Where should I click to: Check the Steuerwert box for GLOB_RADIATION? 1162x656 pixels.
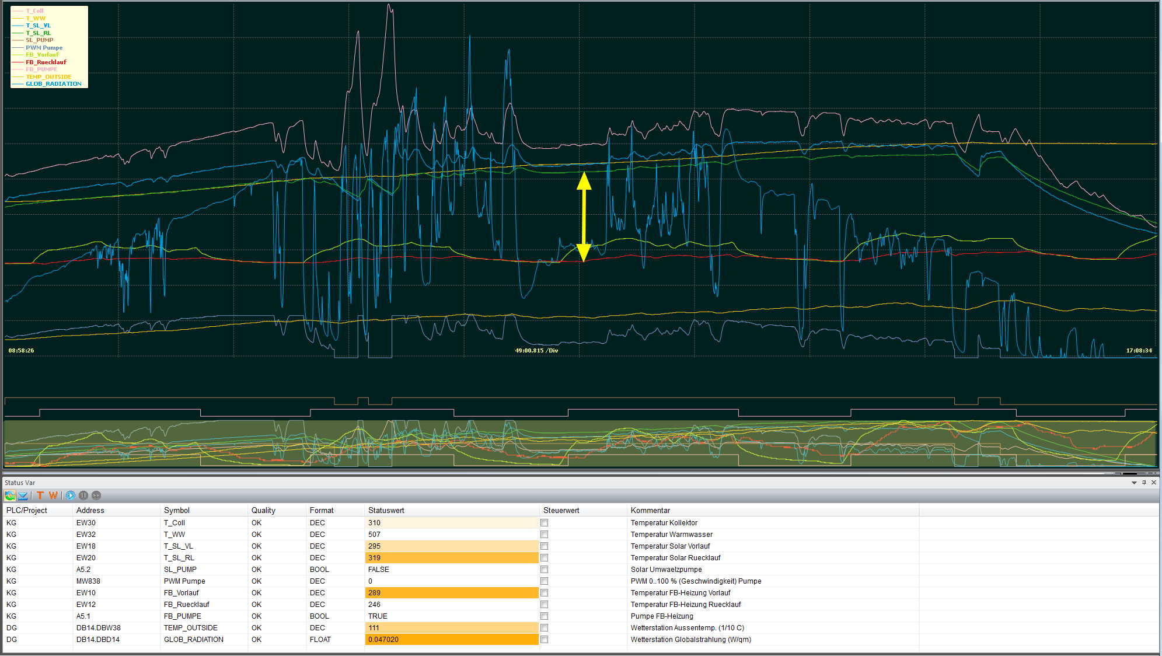(545, 640)
